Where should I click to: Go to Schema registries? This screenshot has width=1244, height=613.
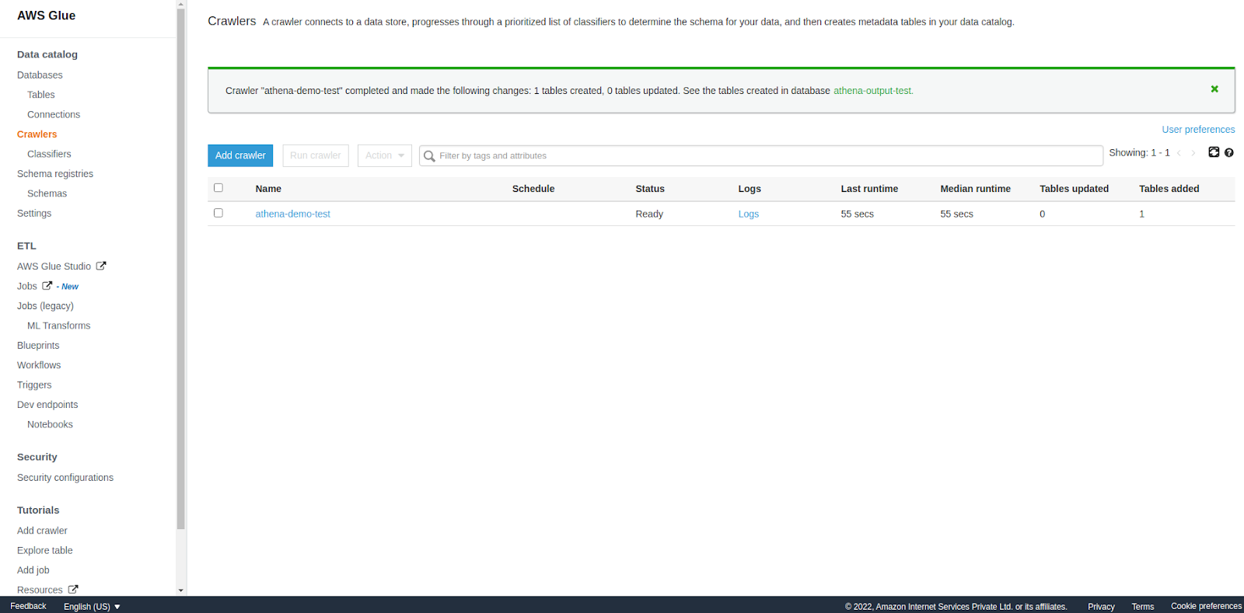coord(55,174)
